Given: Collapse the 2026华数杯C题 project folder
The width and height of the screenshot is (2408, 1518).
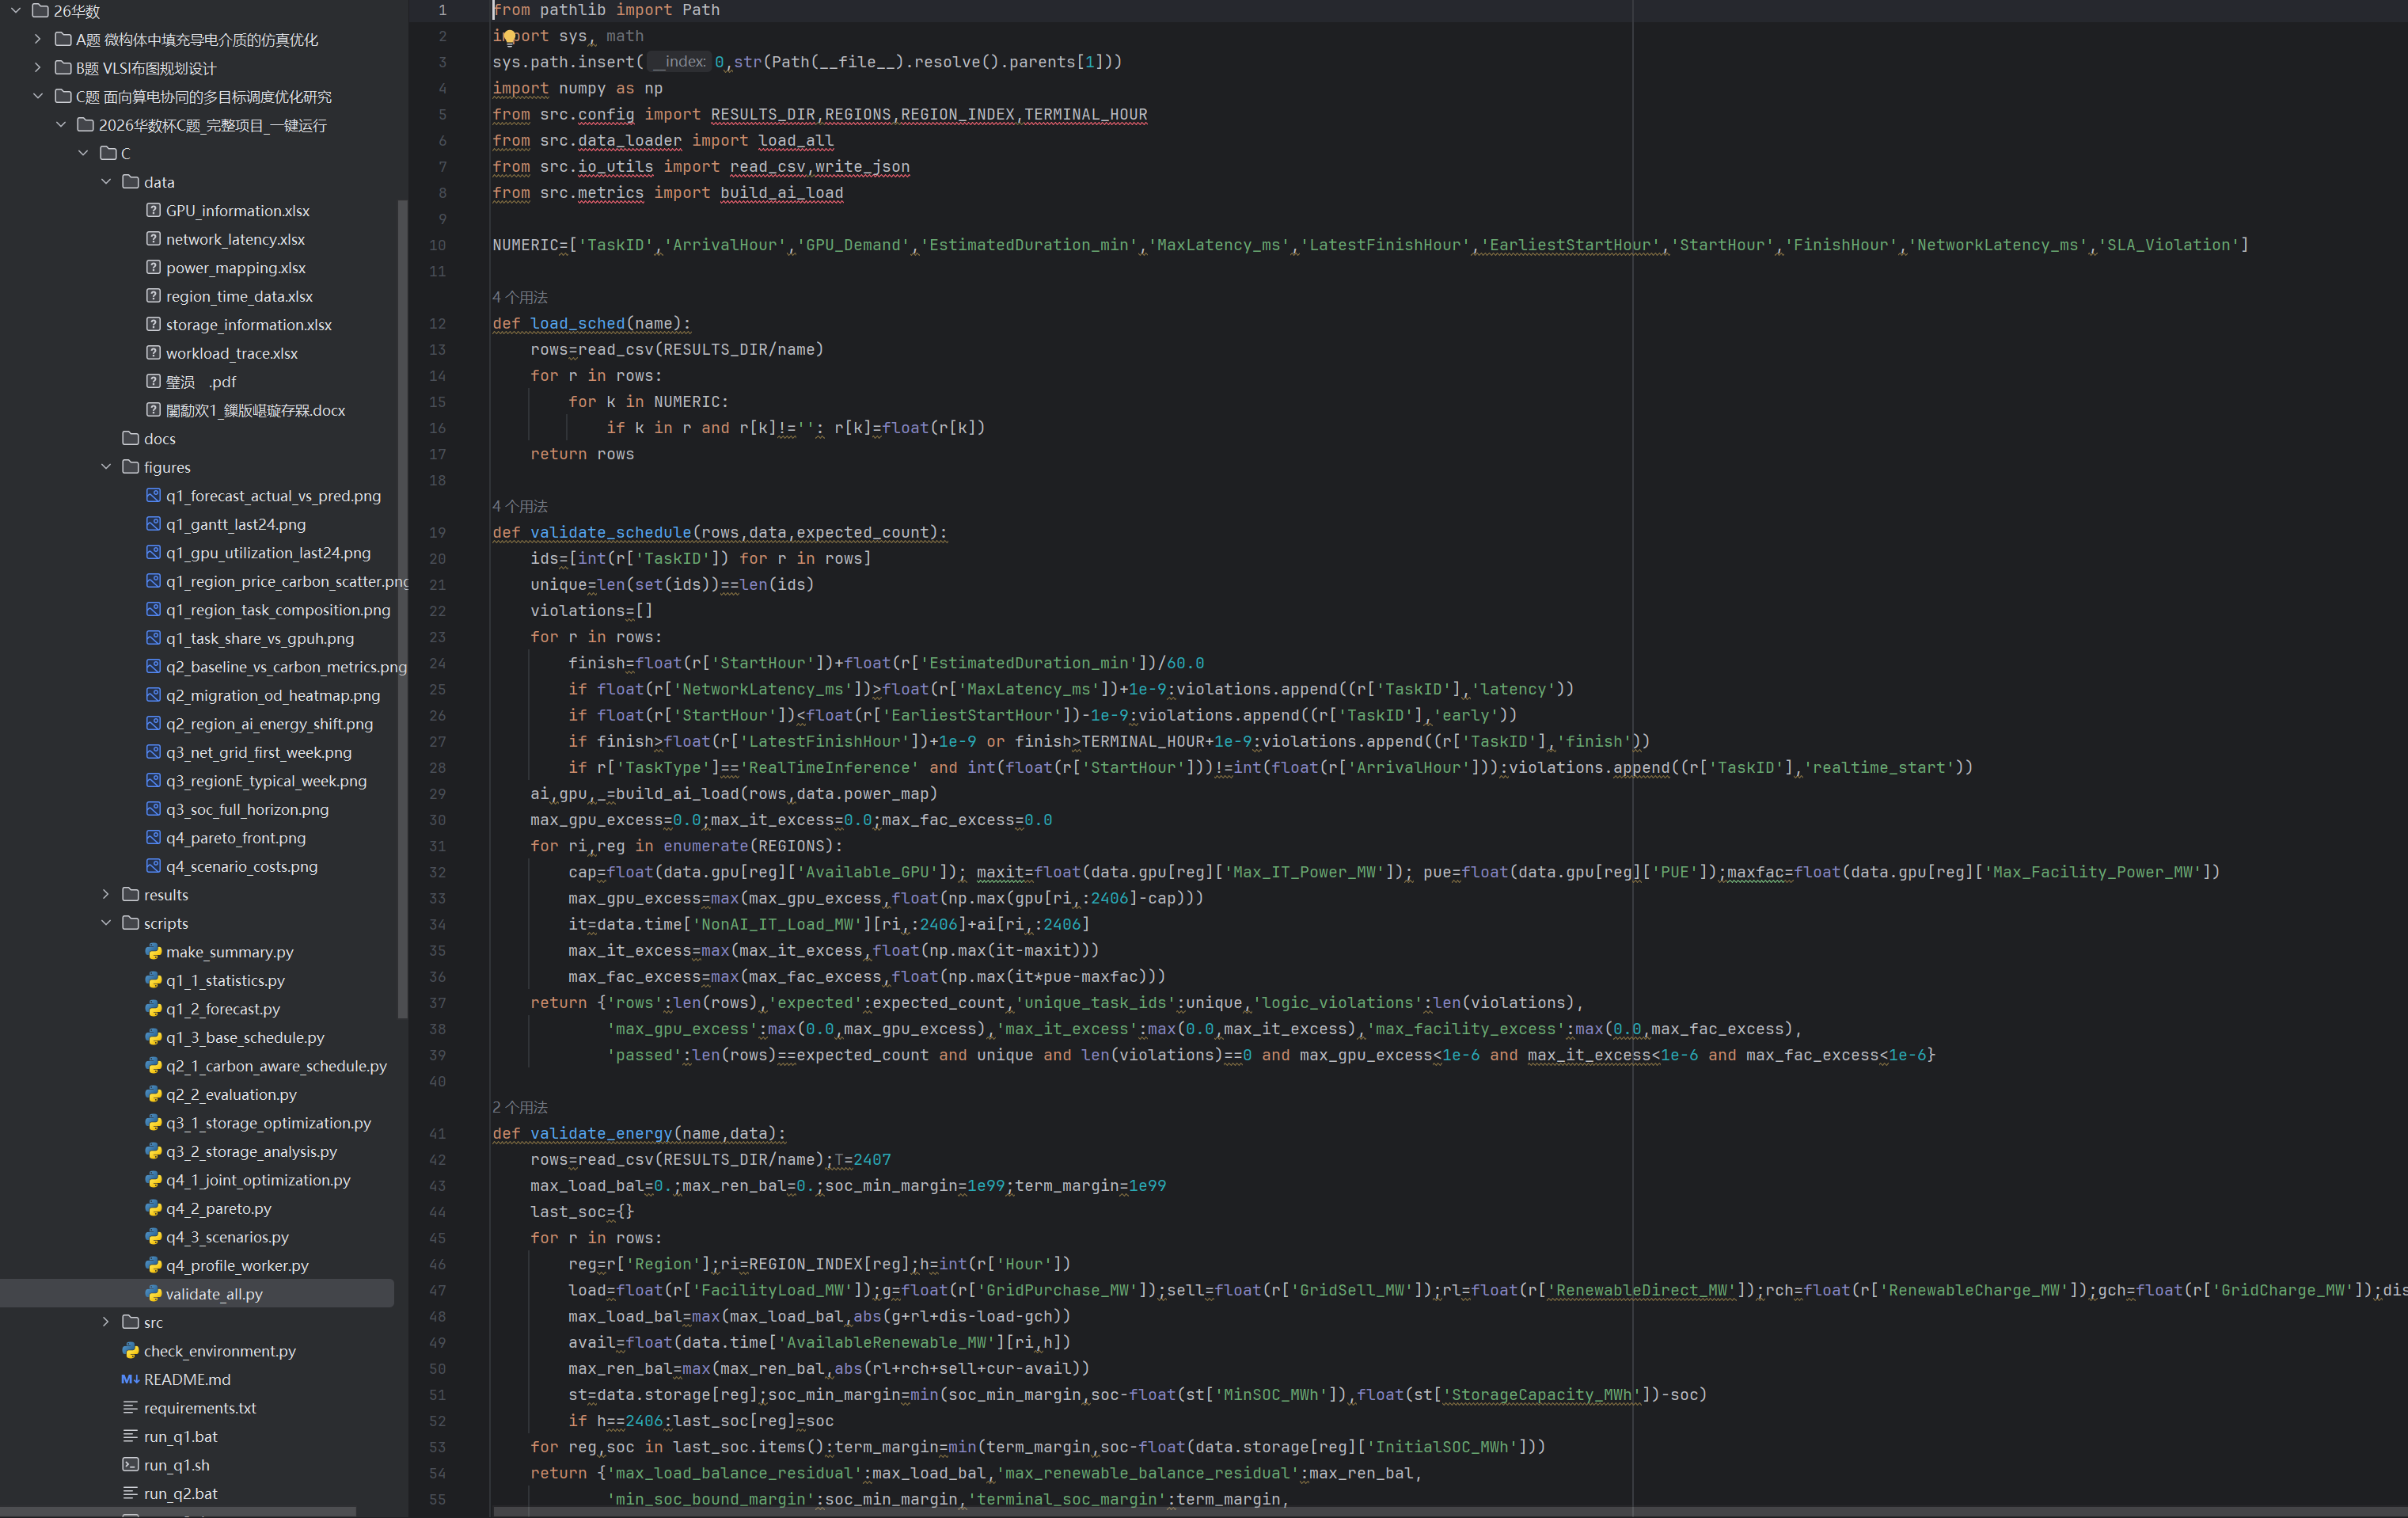Looking at the screenshot, I should pos(61,125).
